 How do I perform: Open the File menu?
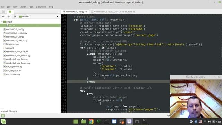3,7
